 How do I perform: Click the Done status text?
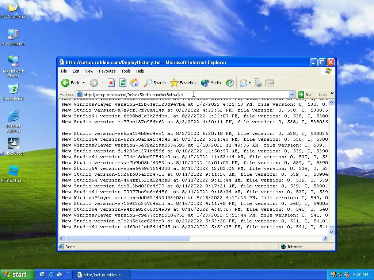click(70, 247)
